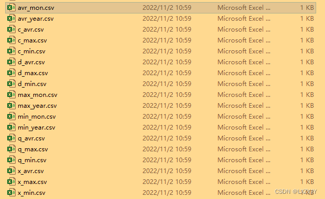Screen dimensions: 325x199
Task: Click the Microsoft Excel type of avr_year.csv
Action: tap(244, 19)
